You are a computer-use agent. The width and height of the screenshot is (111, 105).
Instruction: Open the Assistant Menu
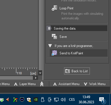tap(69, 84)
